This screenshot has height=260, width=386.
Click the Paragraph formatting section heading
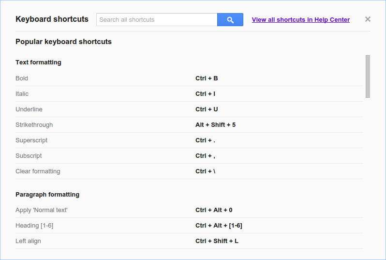(47, 195)
